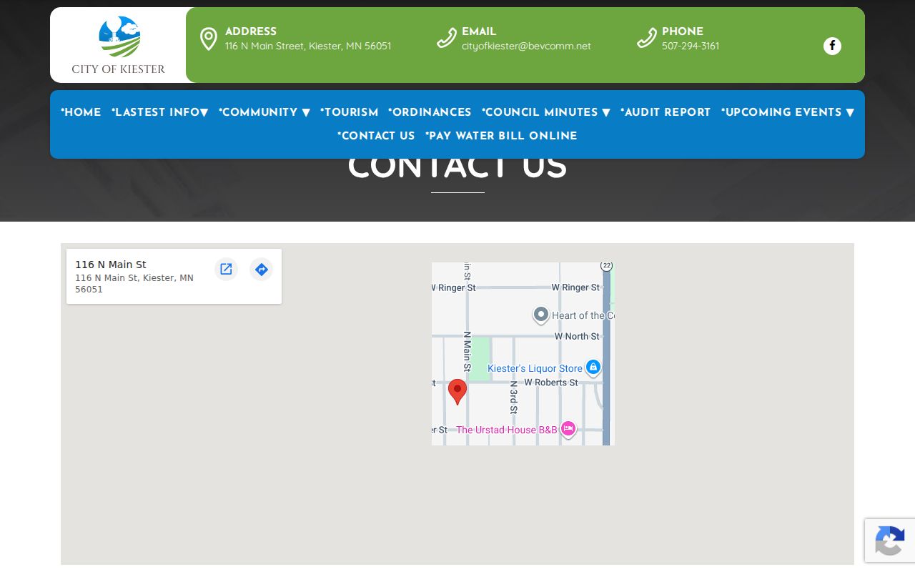The height and width of the screenshot is (572, 915).
Task: Click the address location pin icon
Action: pyautogui.click(x=209, y=39)
